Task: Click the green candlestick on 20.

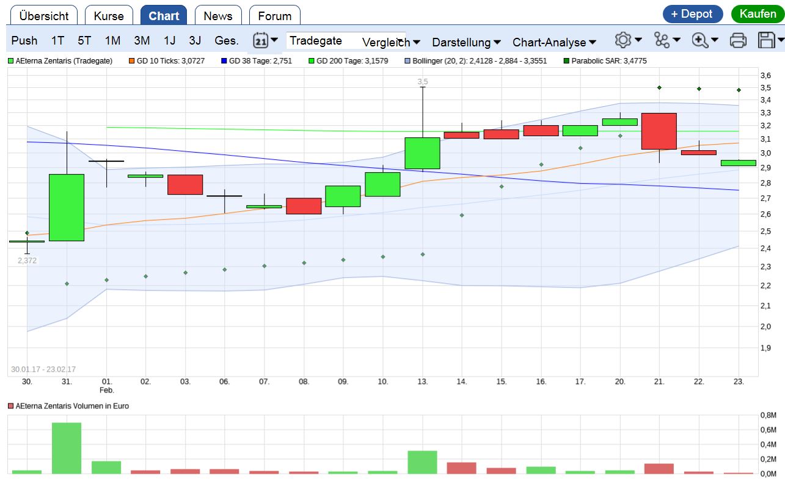Action: coord(619,122)
